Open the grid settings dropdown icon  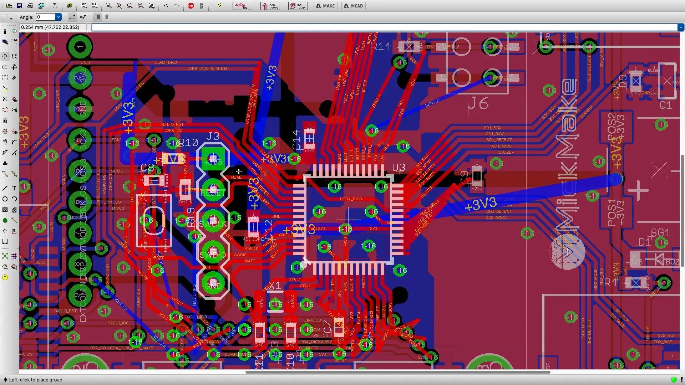pos(9,17)
